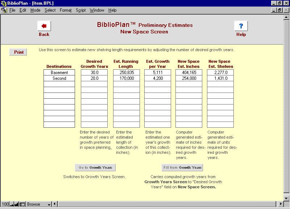
Task: Click the Est. Growth per Year column header
Action: pyautogui.click(x=158, y=64)
